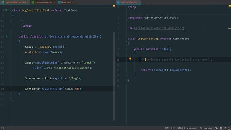Click the yellow intention lightbulb on line 11

(x=130, y=59)
